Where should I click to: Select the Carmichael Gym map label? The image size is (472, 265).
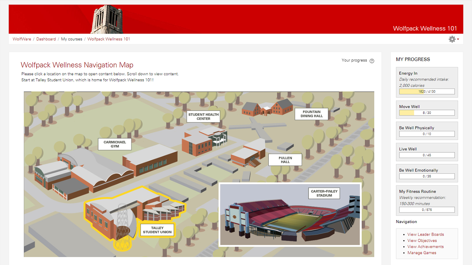tap(115, 144)
